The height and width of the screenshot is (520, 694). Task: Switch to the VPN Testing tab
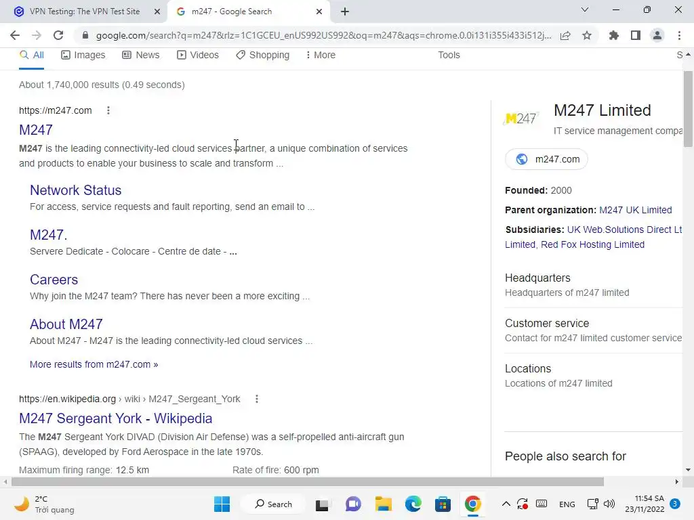(84, 12)
